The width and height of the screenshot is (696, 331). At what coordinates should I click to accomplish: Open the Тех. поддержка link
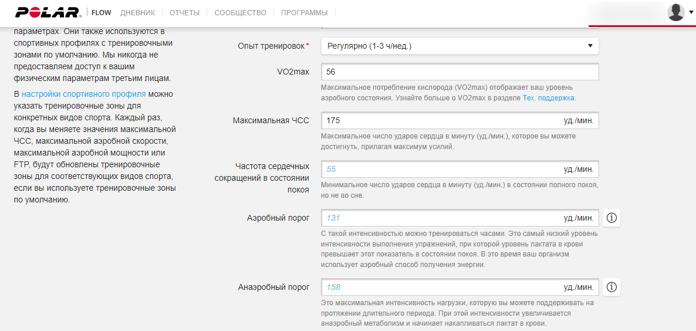click(x=549, y=98)
